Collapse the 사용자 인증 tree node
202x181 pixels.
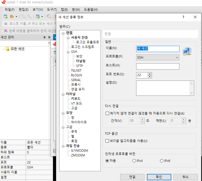point(68,38)
